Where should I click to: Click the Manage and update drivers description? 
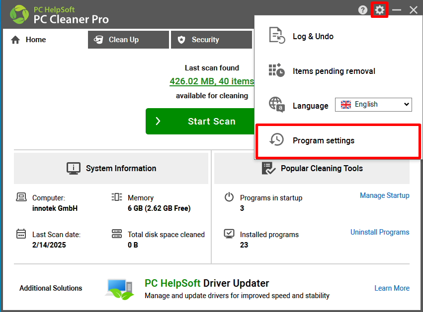[x=237, y=296]
